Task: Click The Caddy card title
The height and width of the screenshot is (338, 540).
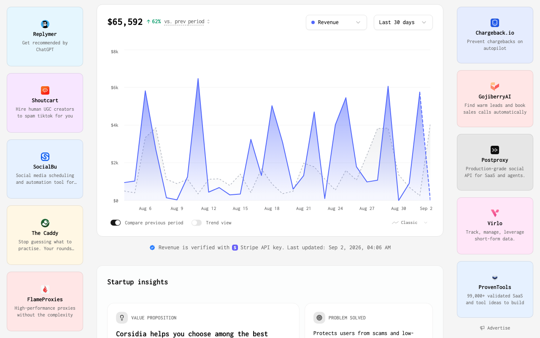Action: click(x=45, y=233)
